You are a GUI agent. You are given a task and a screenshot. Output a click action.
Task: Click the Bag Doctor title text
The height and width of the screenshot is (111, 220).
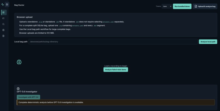coord(19,5)
